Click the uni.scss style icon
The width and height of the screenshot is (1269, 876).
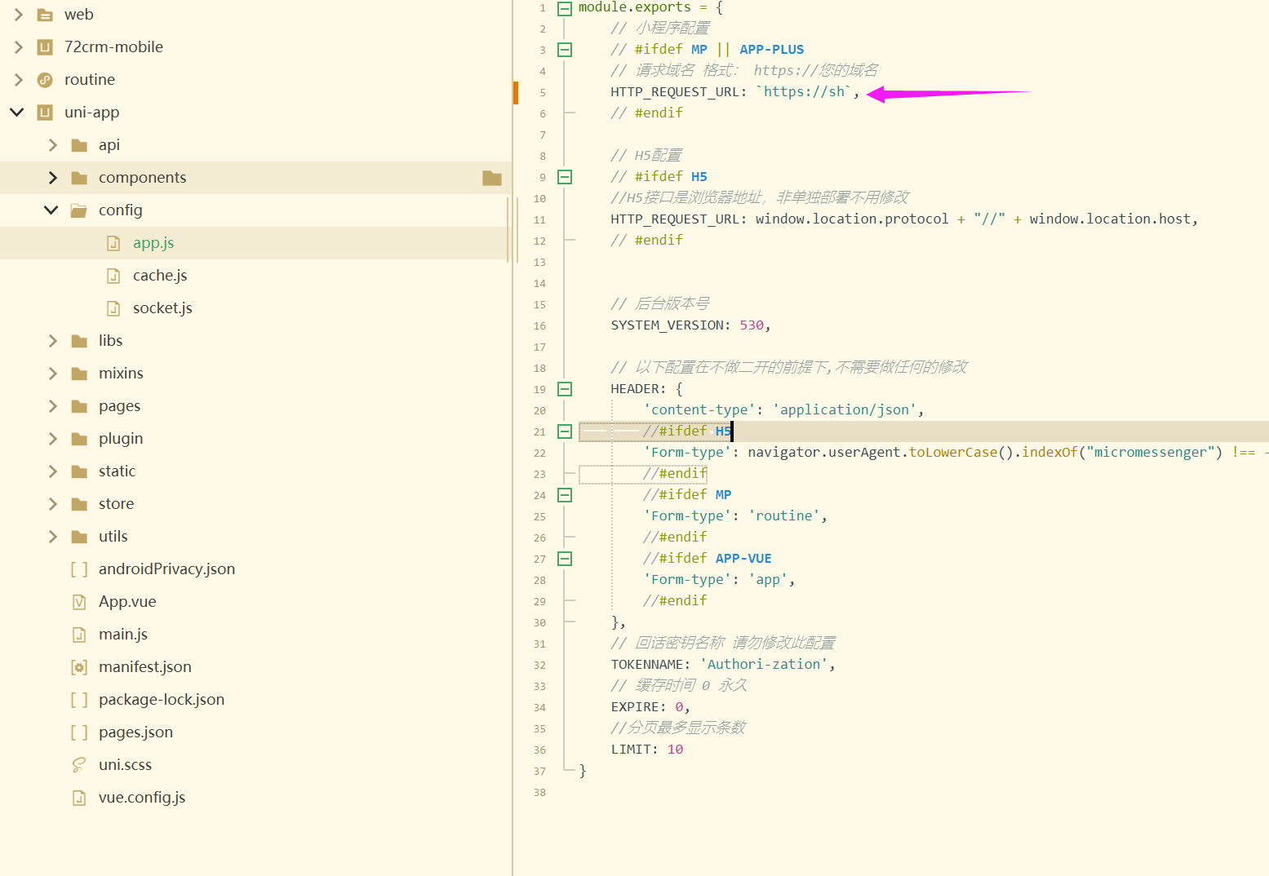[x=79, y=765]
